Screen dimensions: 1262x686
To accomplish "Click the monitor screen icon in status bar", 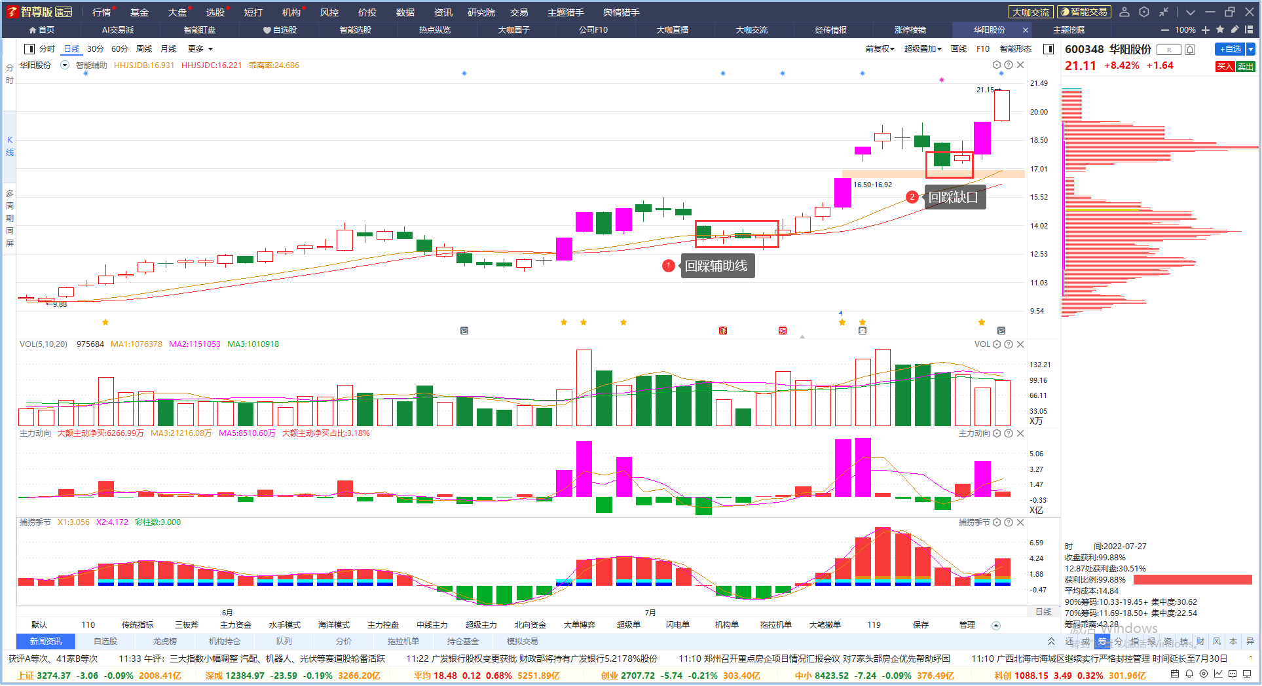I will tap(1248, 674).
